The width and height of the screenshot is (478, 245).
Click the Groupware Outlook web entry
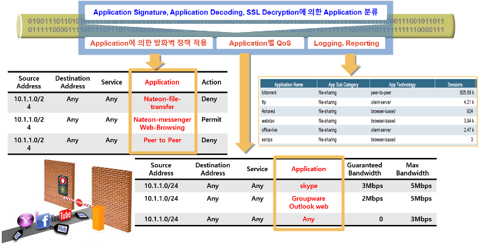(x=309, y=202)
